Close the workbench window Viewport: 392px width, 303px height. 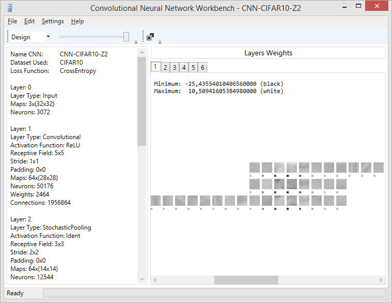[377, 6]
